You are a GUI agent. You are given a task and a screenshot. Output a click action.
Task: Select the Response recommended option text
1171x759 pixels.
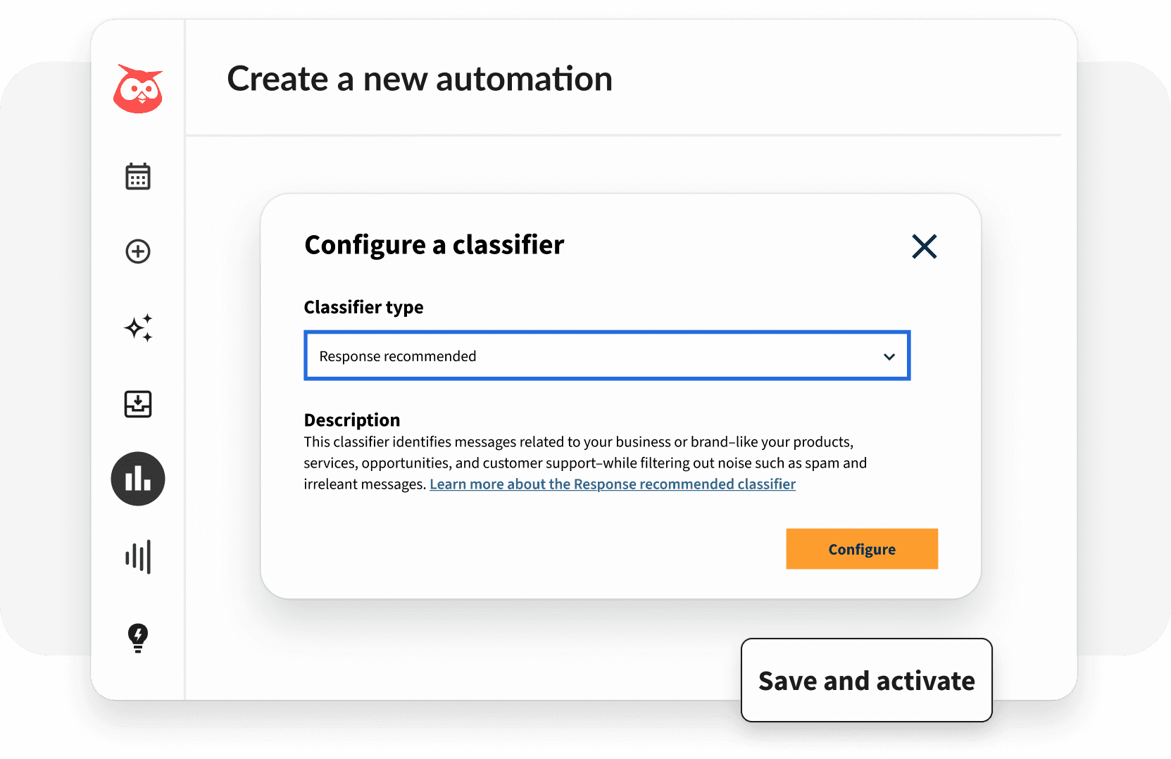pos(398,356)
